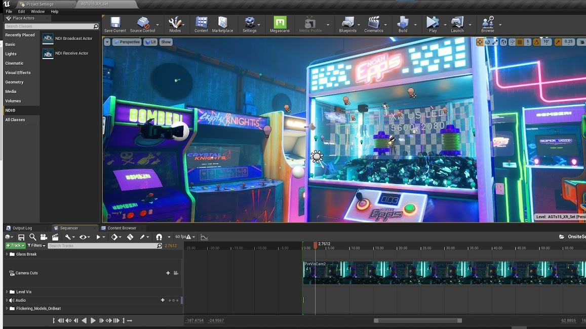The height and width of the screenshot is (329, 586).
Task: Click the curve editor icon in Sequencer
Action: tap(204, 237)
